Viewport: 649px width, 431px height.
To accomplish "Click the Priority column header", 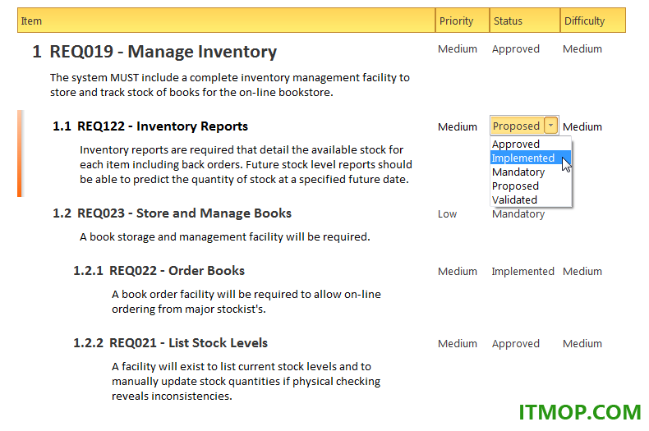I will click(463, 21).
